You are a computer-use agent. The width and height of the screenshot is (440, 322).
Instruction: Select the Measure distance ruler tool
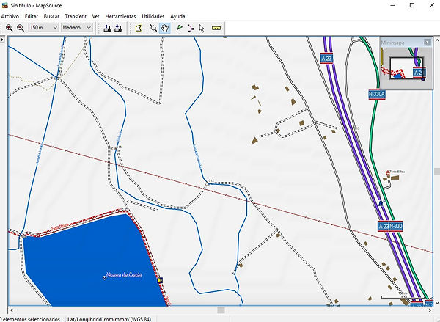point(216,28)
